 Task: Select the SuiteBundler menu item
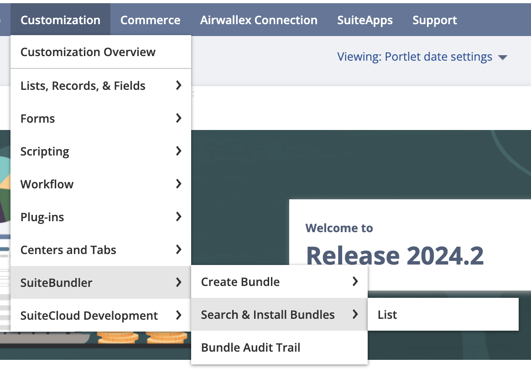click(57, 283)
